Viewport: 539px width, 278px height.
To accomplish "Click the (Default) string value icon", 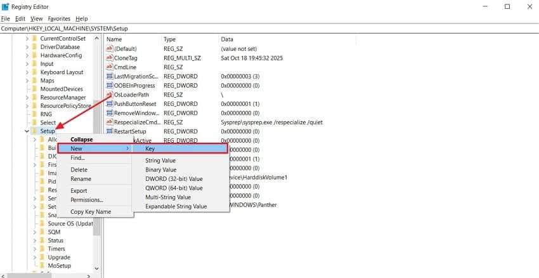I will click(x=110, y=49).
